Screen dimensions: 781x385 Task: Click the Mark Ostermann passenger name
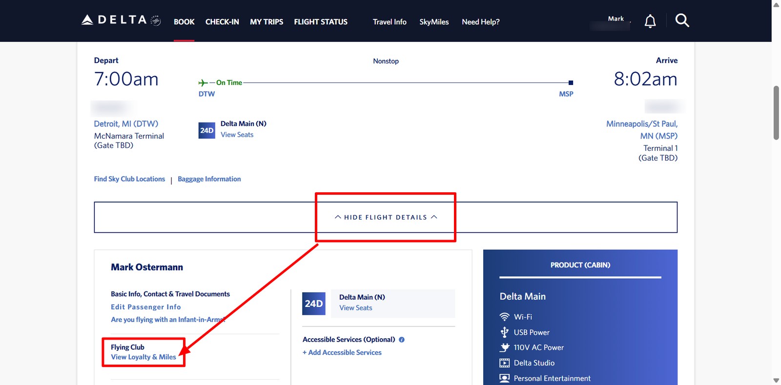(147, 267)
